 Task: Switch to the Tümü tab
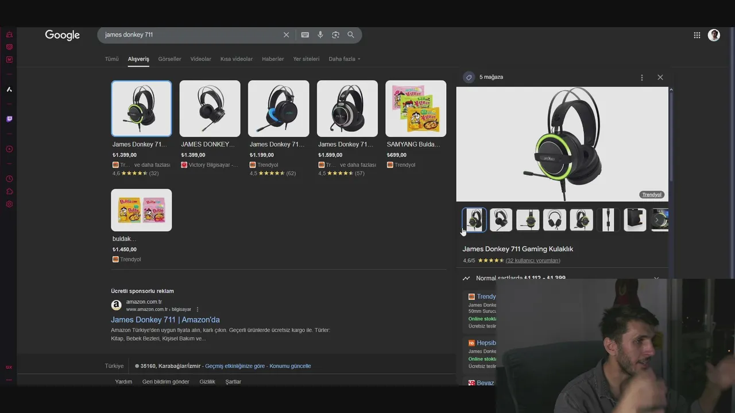click(x=111, y=59)
